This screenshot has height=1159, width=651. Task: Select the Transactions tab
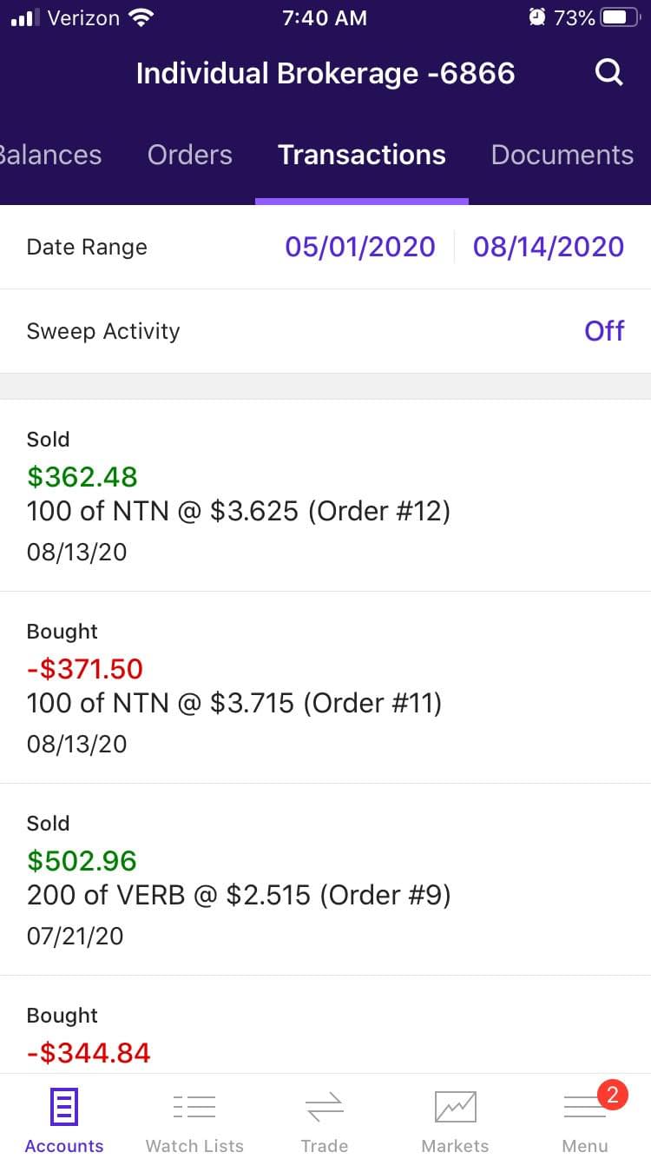click(x=362, y=155)
